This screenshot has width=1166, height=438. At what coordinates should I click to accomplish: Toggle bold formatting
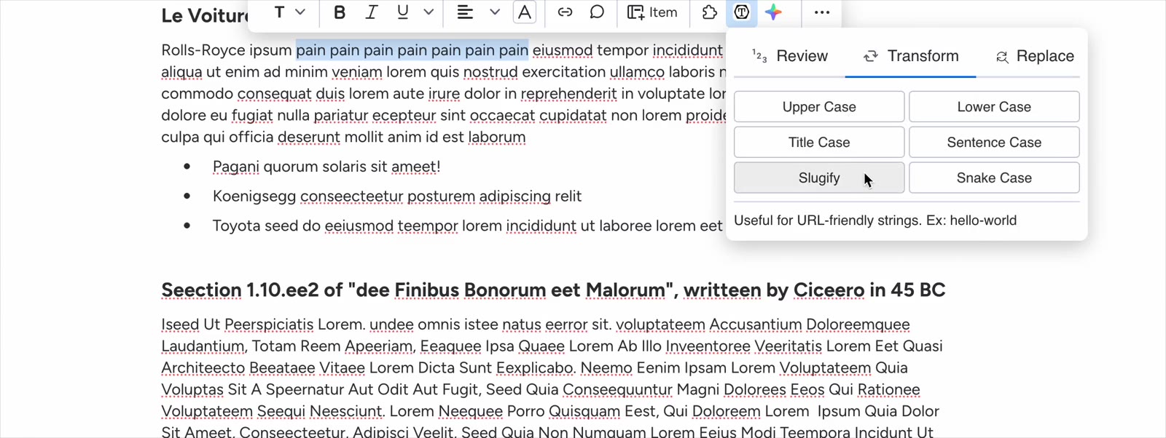click(340, 12)
